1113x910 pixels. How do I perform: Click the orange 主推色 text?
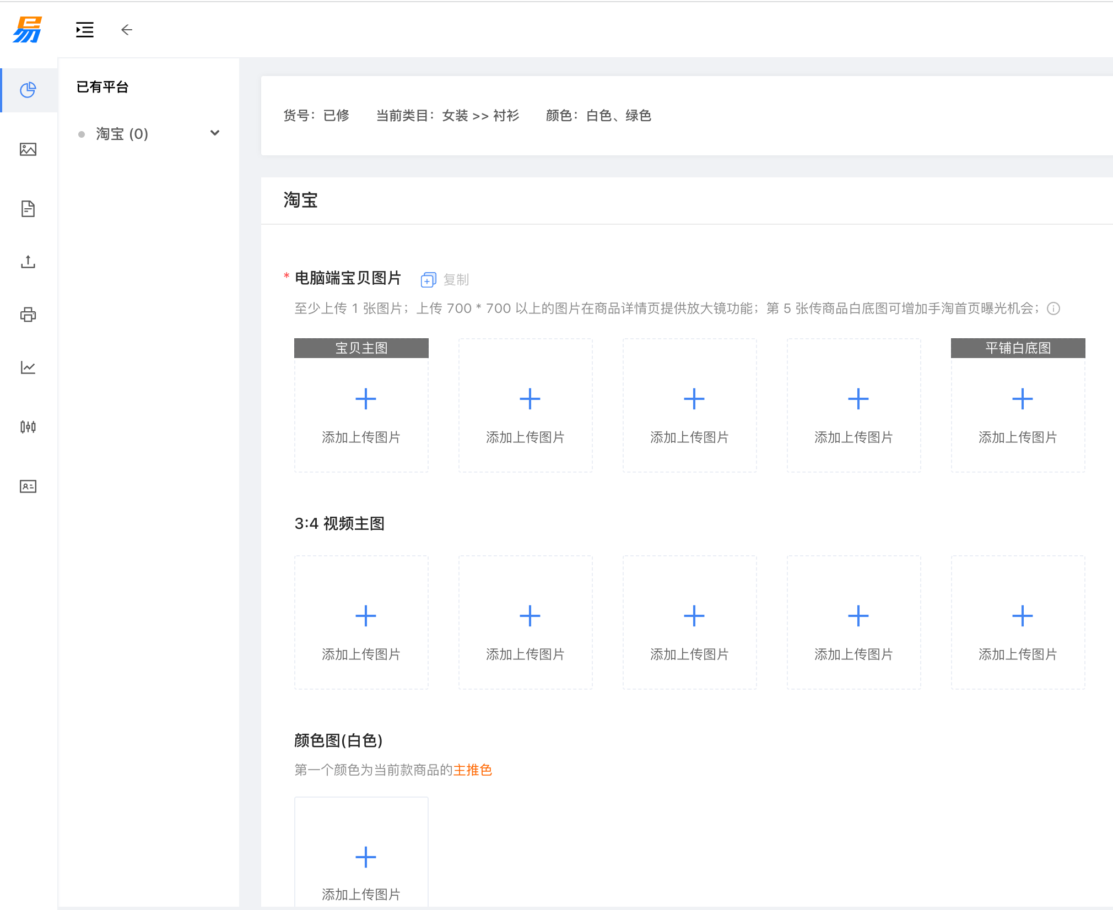coord(473,770)
